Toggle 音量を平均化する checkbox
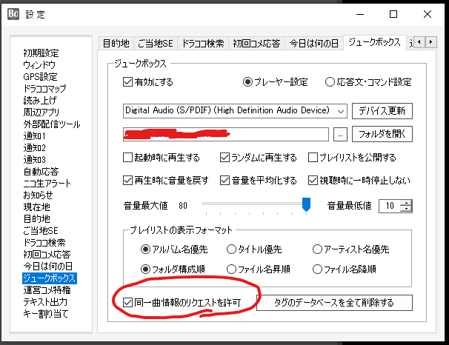 click(224, 180)
